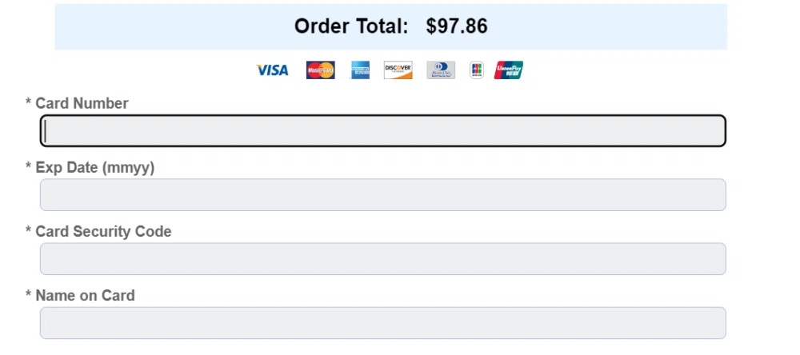
Task: Click the Diners Club card icon
Action: [441, 70]
